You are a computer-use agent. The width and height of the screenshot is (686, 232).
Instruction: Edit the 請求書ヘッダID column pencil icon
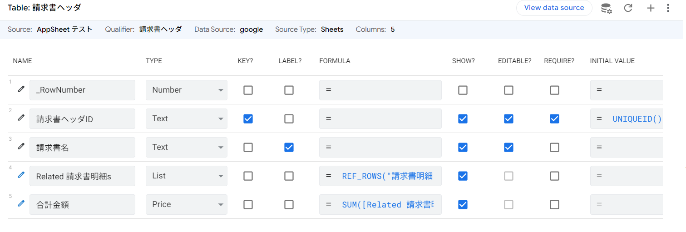[x=21, y=118]
